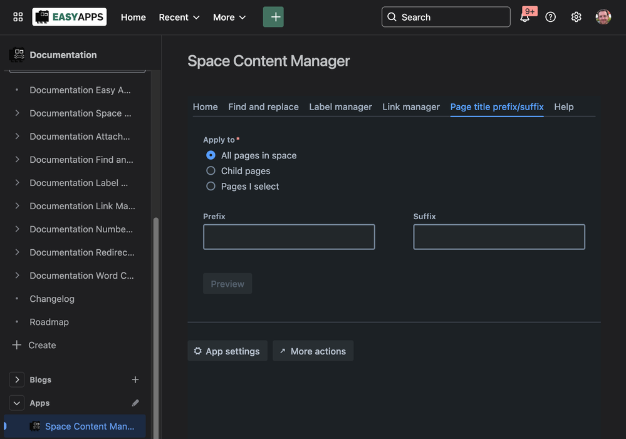Expand the Documentation Numbe... tree item

coord(17,229)
